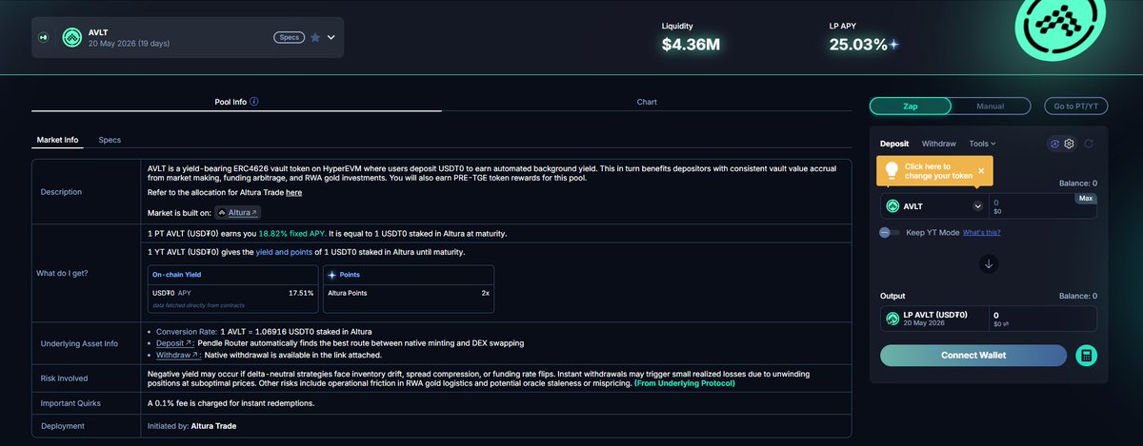Switch to Zap mode

(x=911, y=106)
